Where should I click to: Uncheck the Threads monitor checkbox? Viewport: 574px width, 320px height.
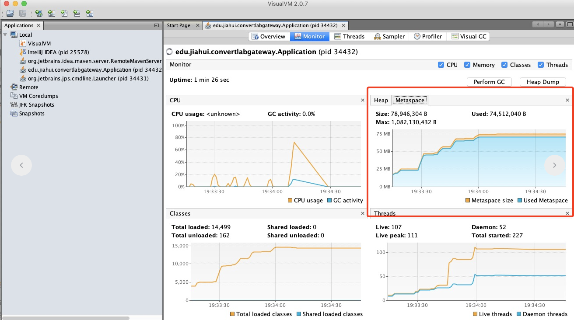pyautogui.click(x=541, y=65)
